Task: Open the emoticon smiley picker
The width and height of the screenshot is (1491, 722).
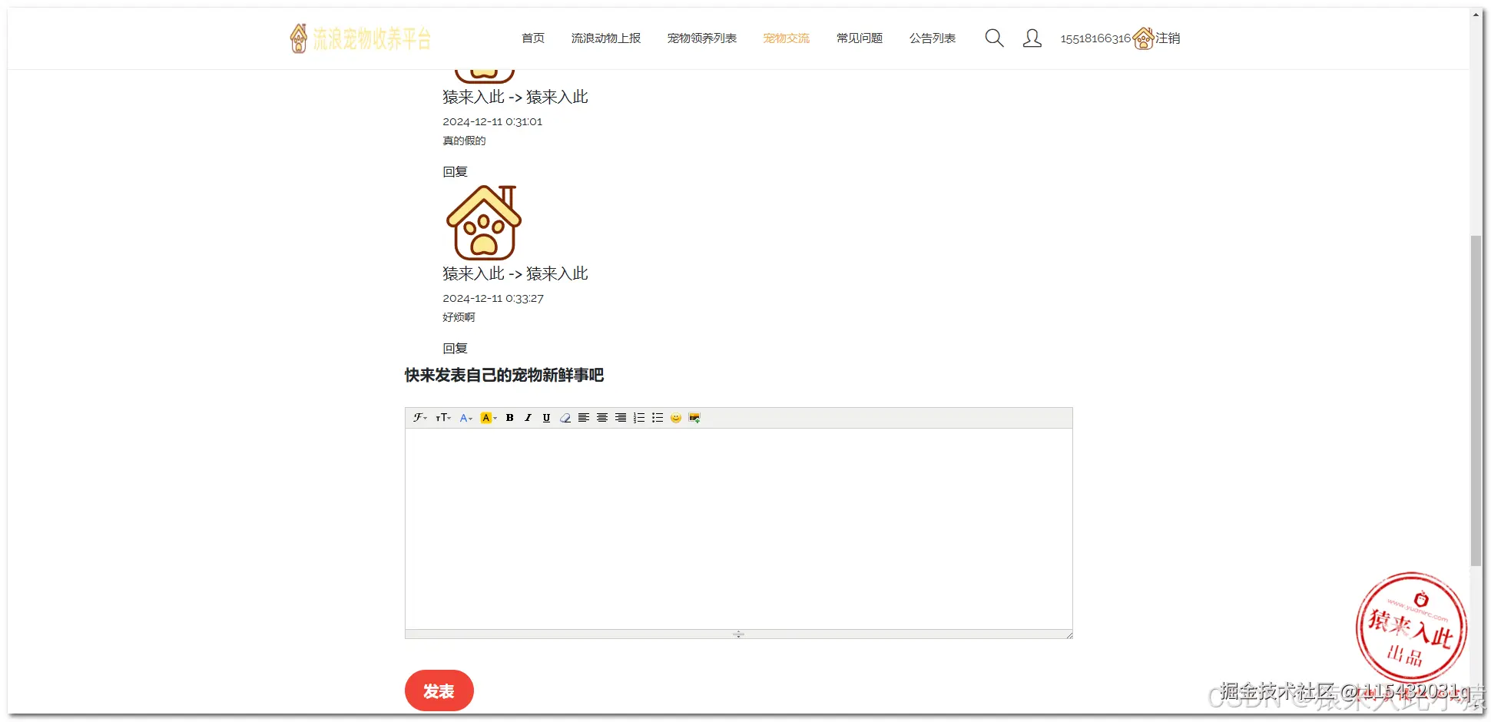Action: click(676, 418)
